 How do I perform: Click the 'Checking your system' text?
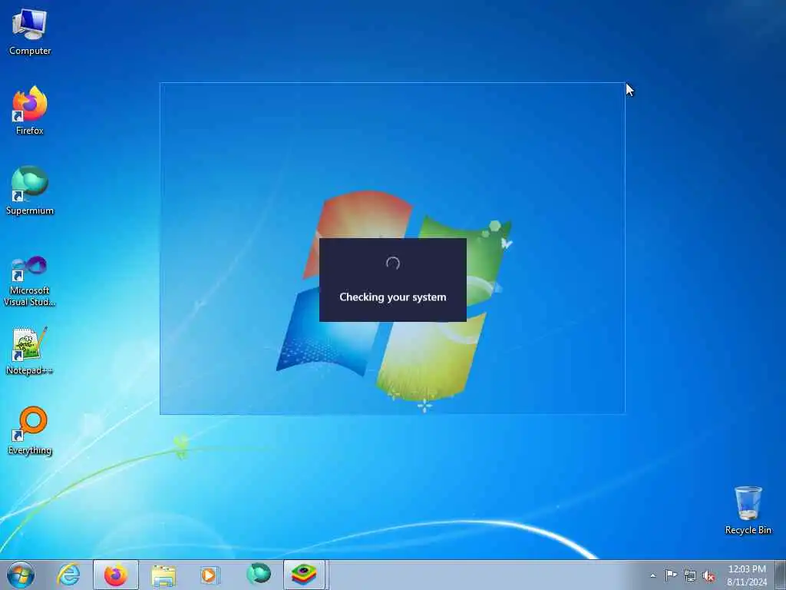392,297
